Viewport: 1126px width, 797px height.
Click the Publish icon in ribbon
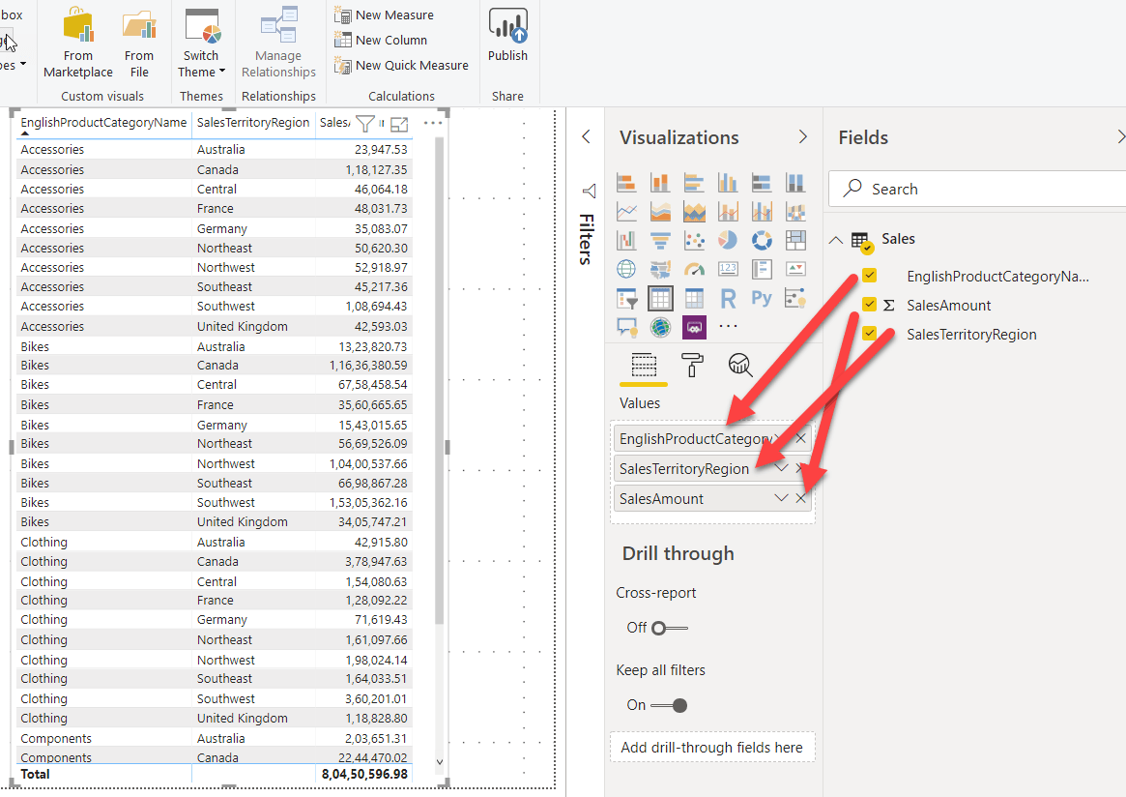click(507, 35)
